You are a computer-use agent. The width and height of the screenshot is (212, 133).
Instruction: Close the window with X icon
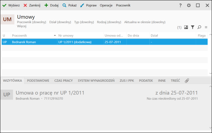coord(207,5)
